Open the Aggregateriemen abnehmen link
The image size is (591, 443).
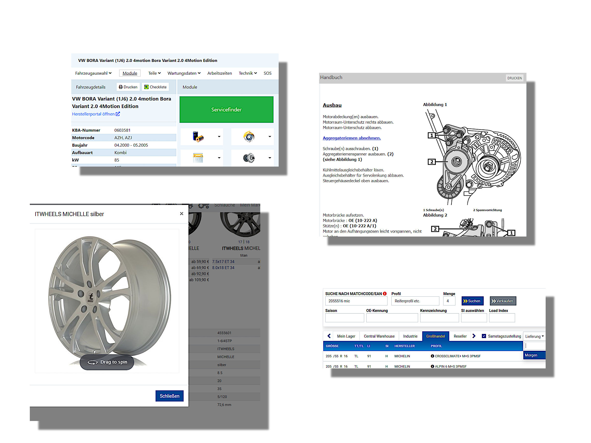[x=351, y=138]
